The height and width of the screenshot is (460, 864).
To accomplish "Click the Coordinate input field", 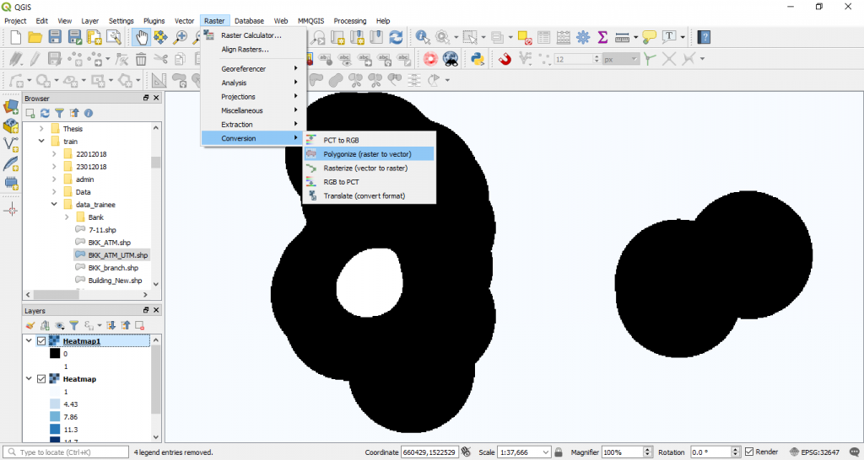I will pos(429,452).
